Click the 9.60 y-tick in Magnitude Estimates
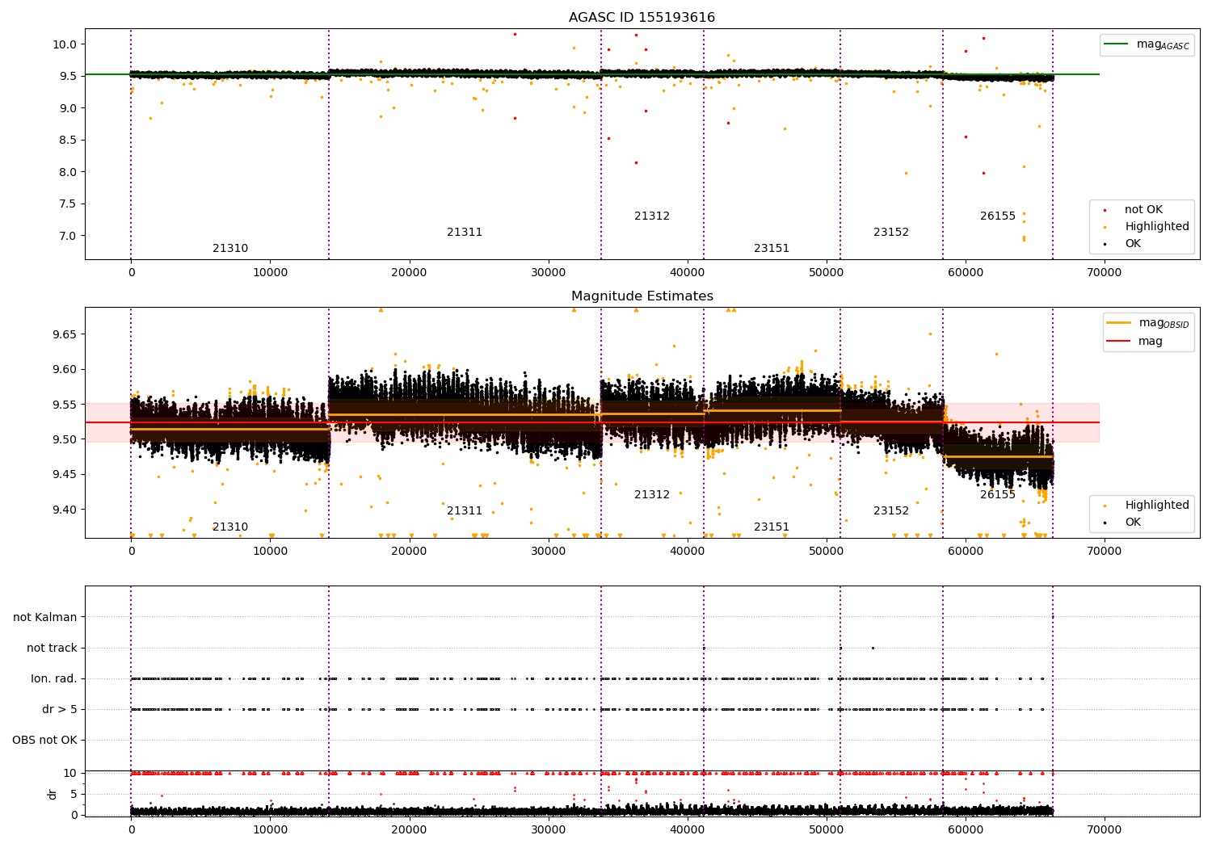 (66, 370)
